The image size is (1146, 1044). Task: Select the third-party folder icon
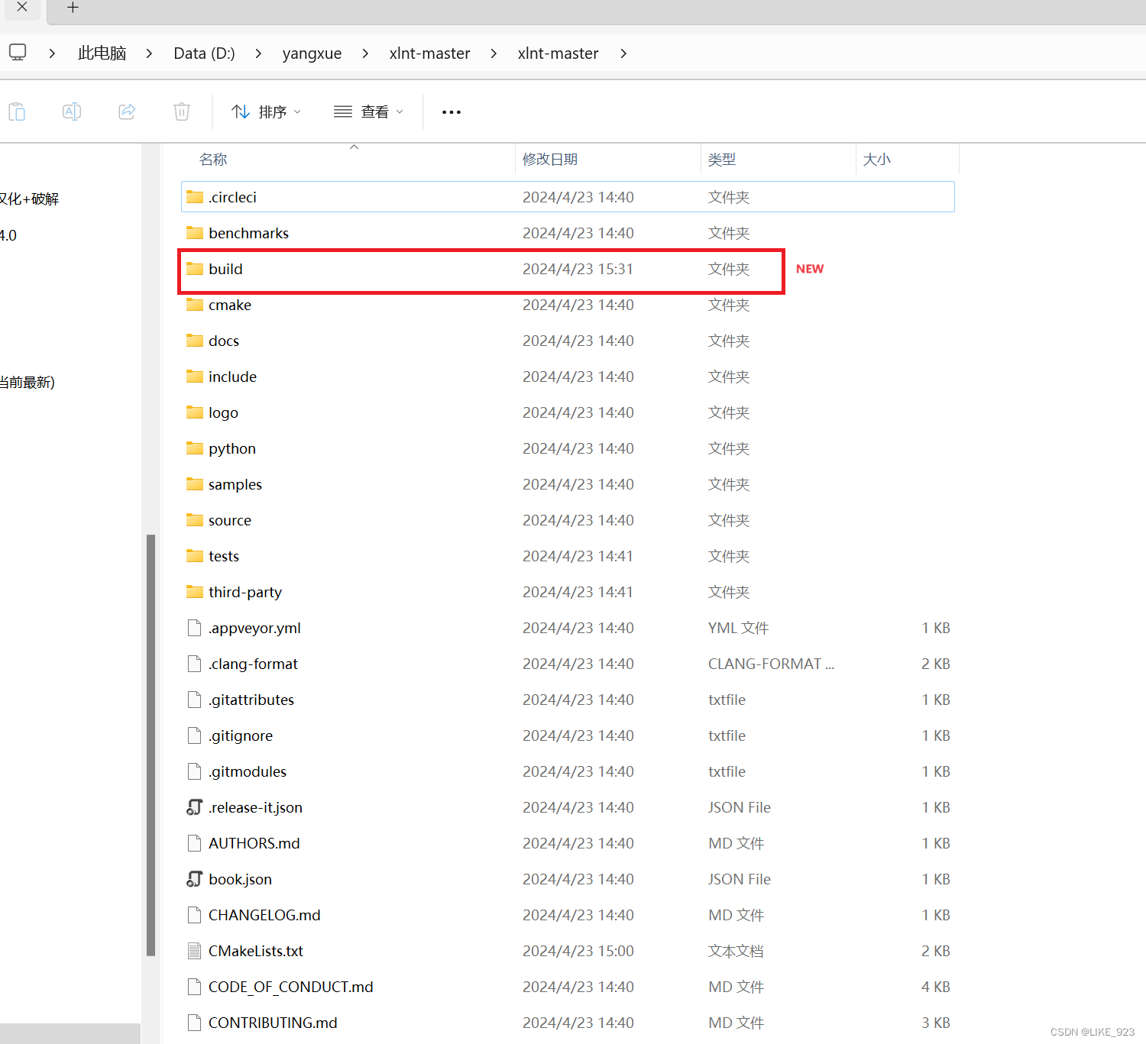coord(195,592)
